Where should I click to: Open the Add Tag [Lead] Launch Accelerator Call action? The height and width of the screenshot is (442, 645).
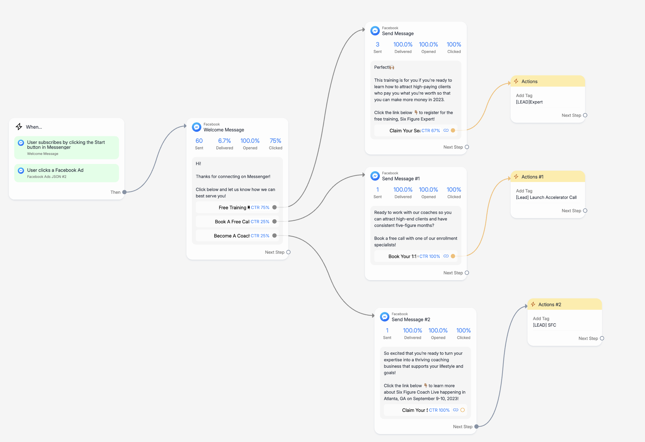pos(548,194)
